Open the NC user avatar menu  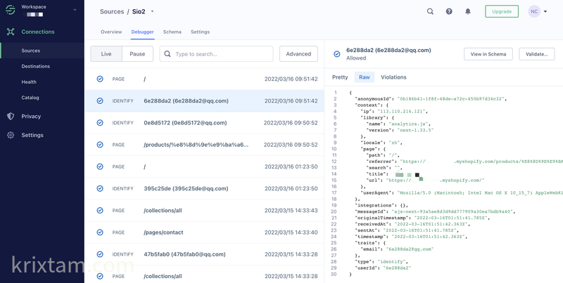[538, 11]
